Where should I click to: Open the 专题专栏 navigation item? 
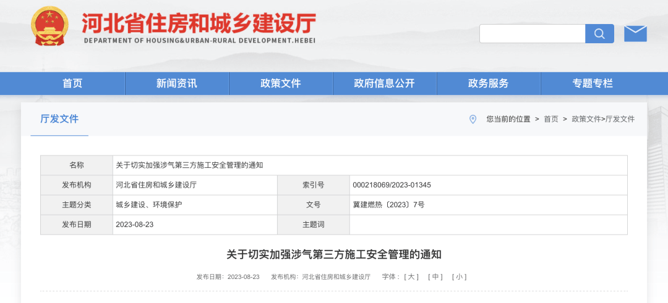(x=592, y=83)
